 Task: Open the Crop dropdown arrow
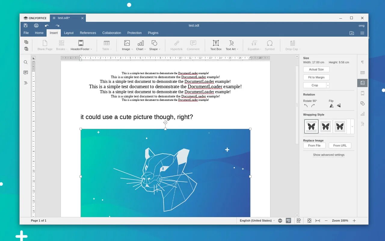tap(328, 85)
